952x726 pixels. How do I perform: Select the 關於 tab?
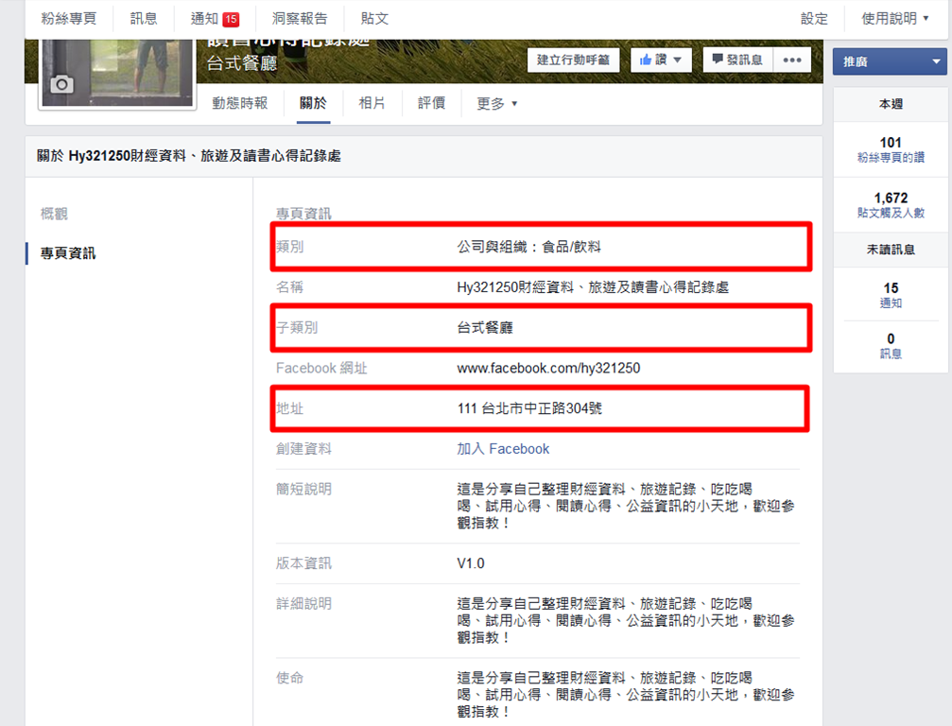(x=313, y=103)
